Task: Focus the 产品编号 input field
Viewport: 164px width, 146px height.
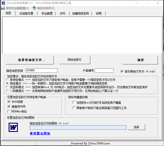Action: tap(104, 70)
